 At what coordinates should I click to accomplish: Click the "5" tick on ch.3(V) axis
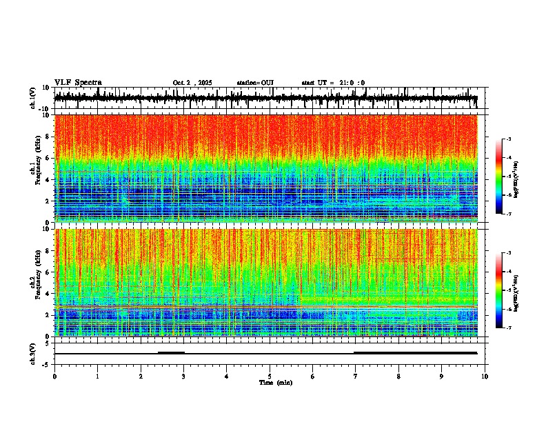48,343
